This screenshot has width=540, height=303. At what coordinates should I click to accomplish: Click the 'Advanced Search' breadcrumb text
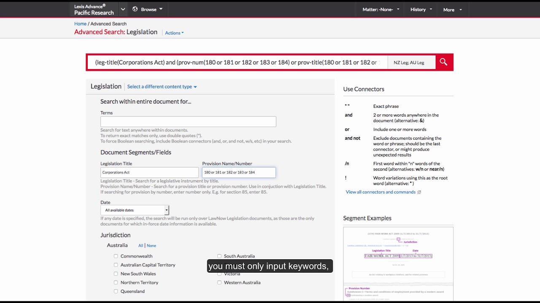click(x=108, y=24)
